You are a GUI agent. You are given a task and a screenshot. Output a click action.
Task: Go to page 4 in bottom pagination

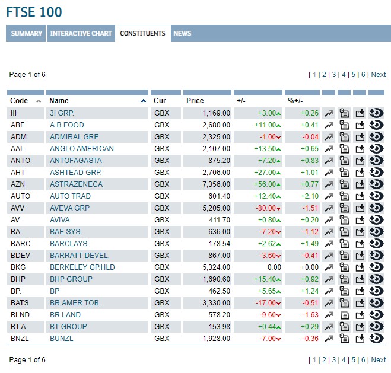(344, 360)
